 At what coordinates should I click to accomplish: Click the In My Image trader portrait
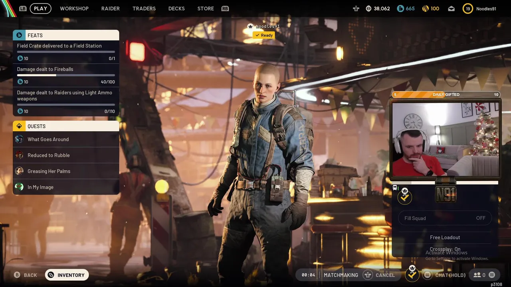tap(19, 187)
